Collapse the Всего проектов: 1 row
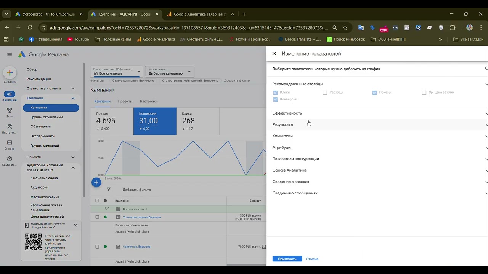 (107, 209)
